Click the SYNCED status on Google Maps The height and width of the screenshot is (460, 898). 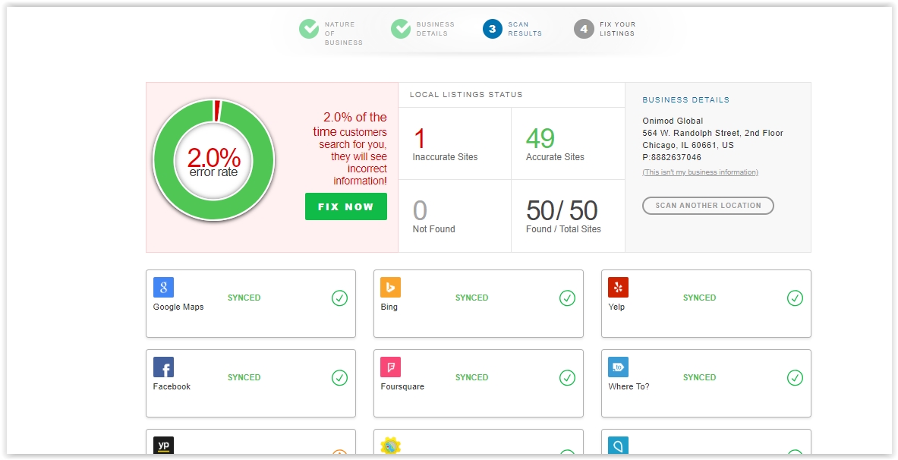point(244,298)
